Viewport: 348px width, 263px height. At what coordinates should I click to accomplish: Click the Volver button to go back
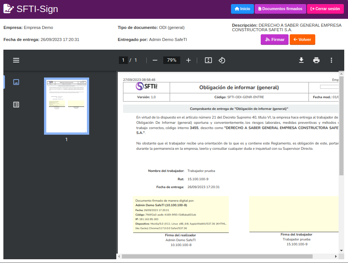302,40
